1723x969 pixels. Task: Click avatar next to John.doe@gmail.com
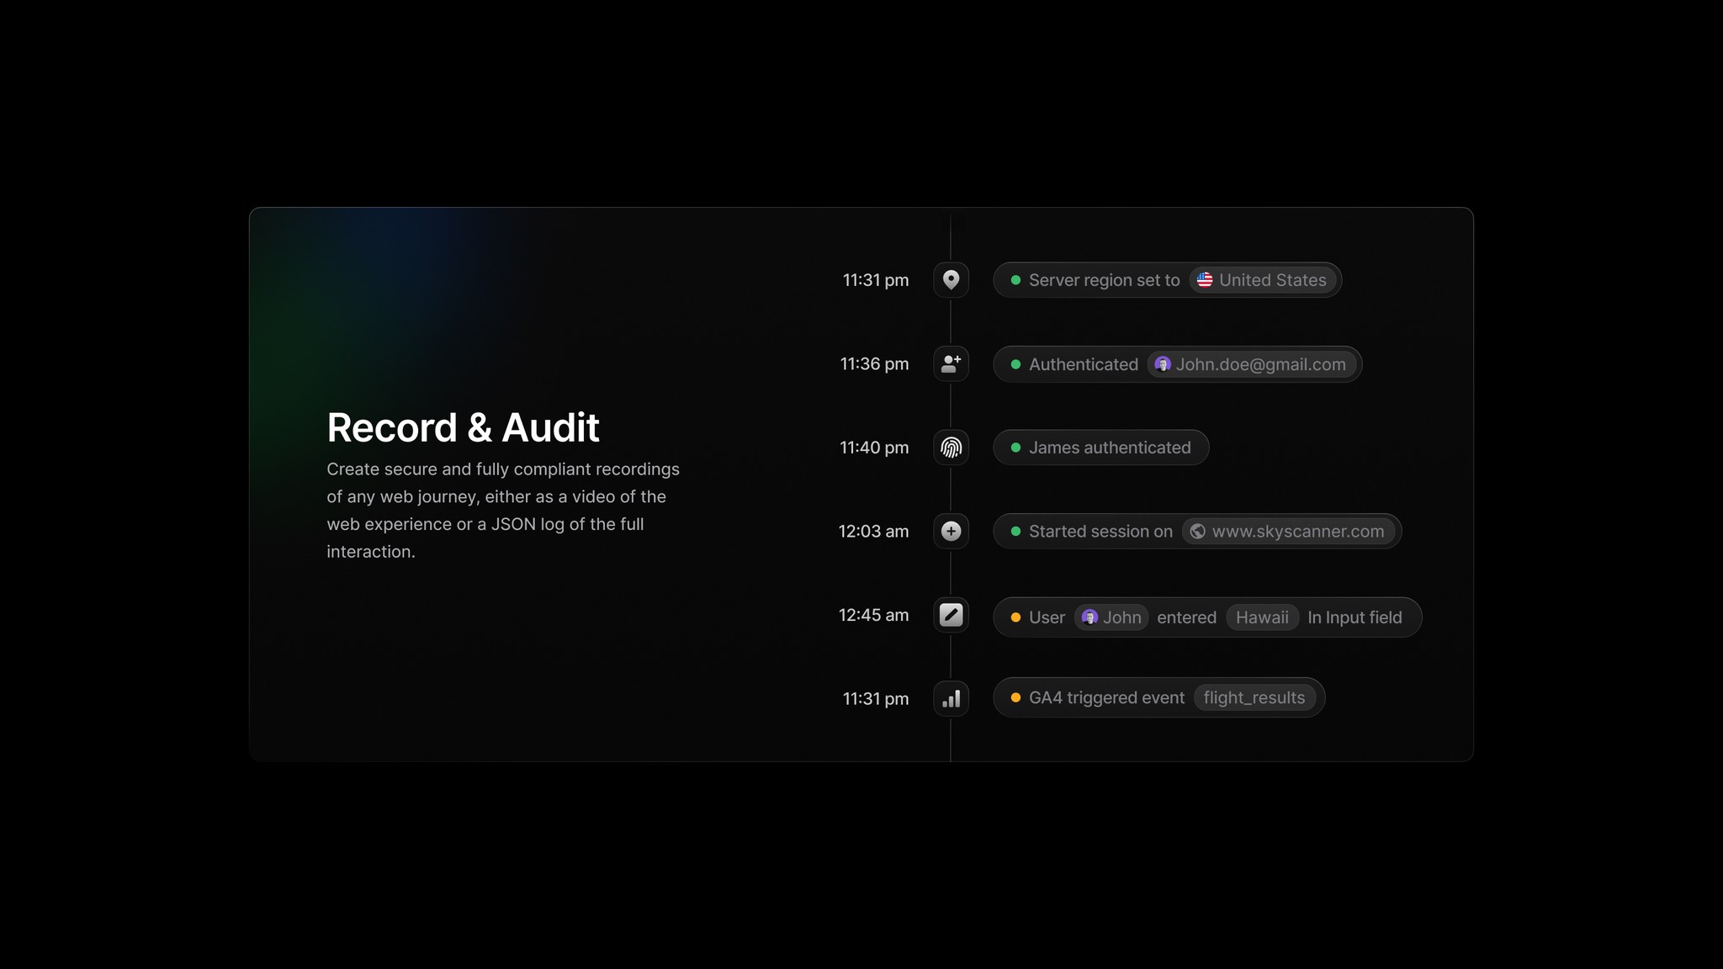pyautogui.click(x=1162, y=364)
